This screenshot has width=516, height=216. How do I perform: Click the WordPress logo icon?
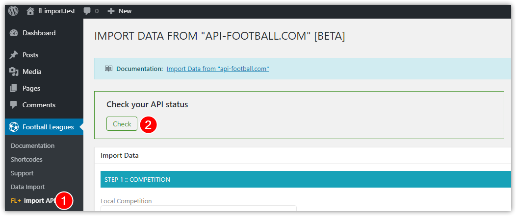tap(13, 11)
